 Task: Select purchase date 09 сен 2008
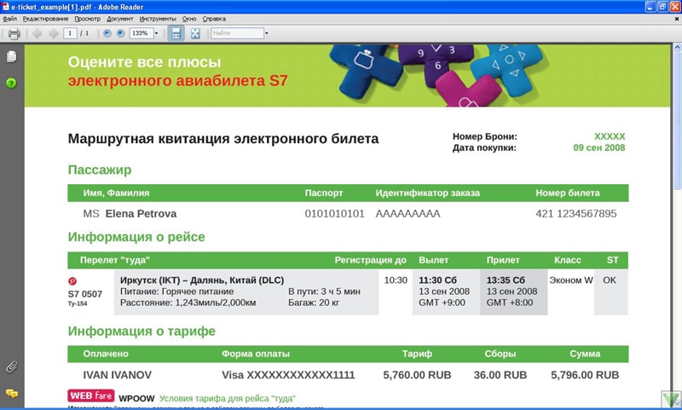[x=599, y=147]
